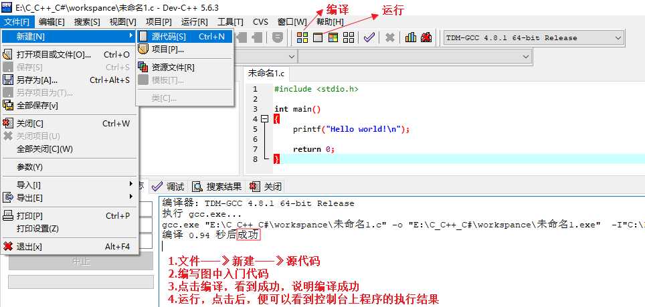Click the Run toolbar icon
This screenshot has height=307, width=645.
click(x=318, y=37)
